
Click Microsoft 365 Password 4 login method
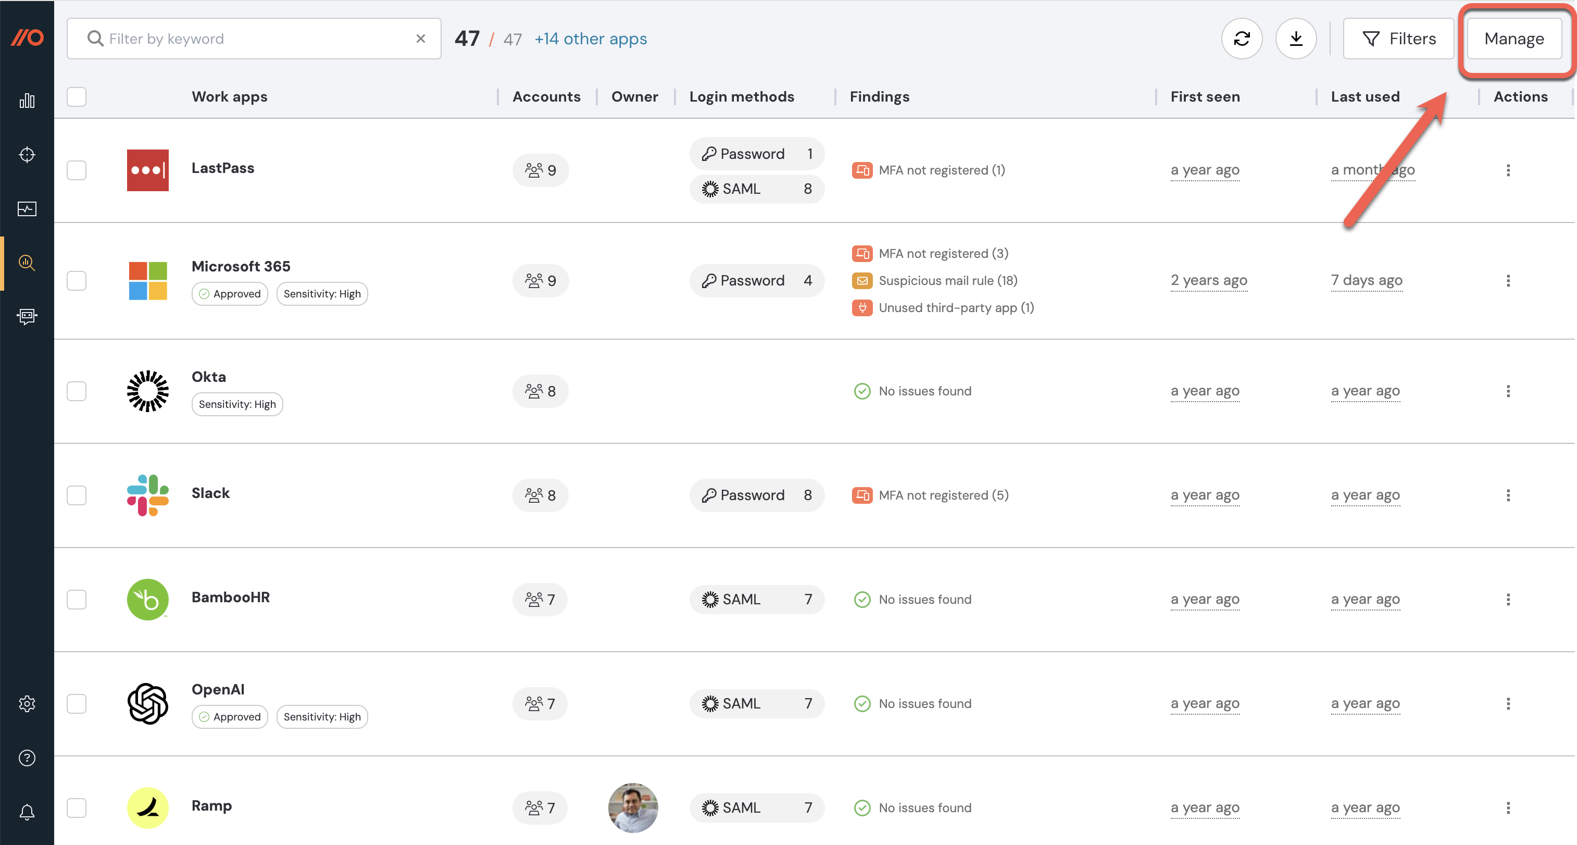point(757,280)
